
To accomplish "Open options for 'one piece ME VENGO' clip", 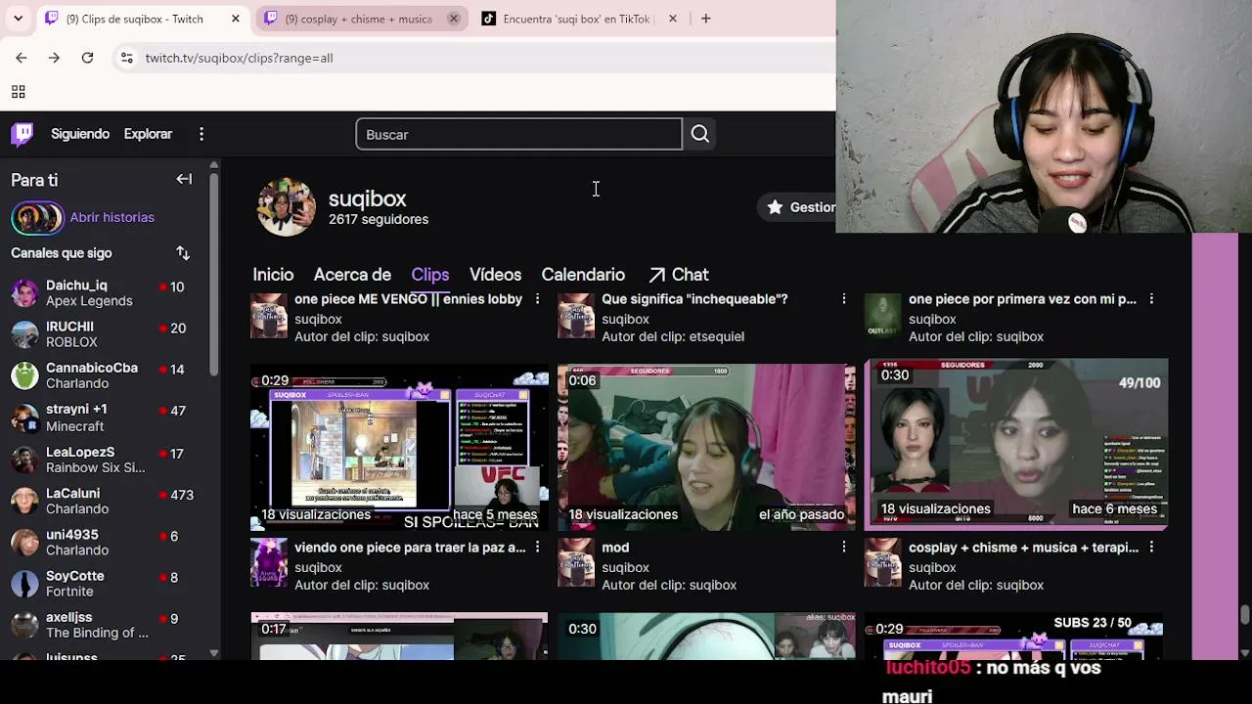I will pyautogui.click(x=537, y=299).
